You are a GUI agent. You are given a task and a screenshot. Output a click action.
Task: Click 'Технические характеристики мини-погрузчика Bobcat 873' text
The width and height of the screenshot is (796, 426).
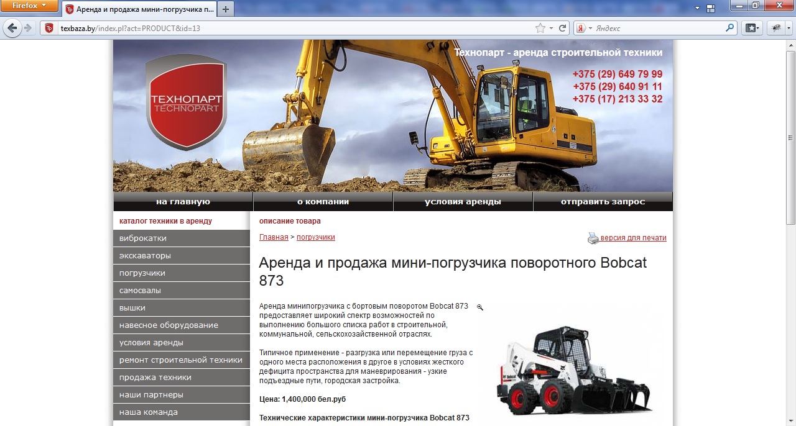pos(364,418)
